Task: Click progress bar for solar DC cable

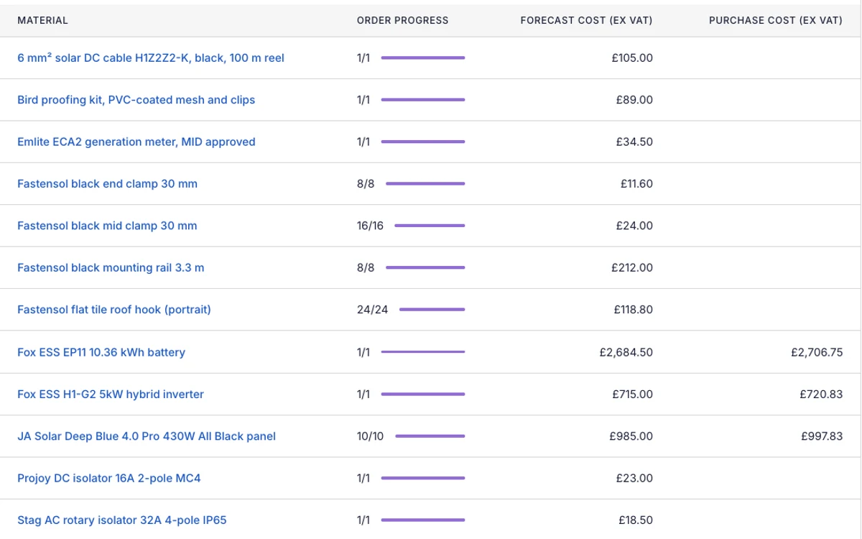Action: pos(423,57)
